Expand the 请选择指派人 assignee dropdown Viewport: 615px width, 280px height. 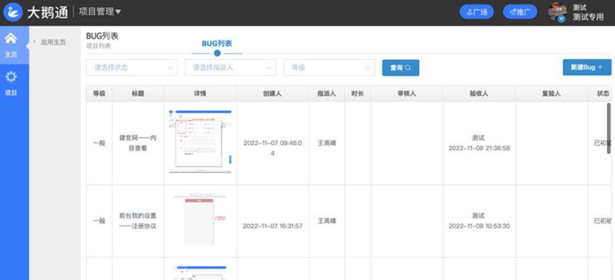click(230, 68)
